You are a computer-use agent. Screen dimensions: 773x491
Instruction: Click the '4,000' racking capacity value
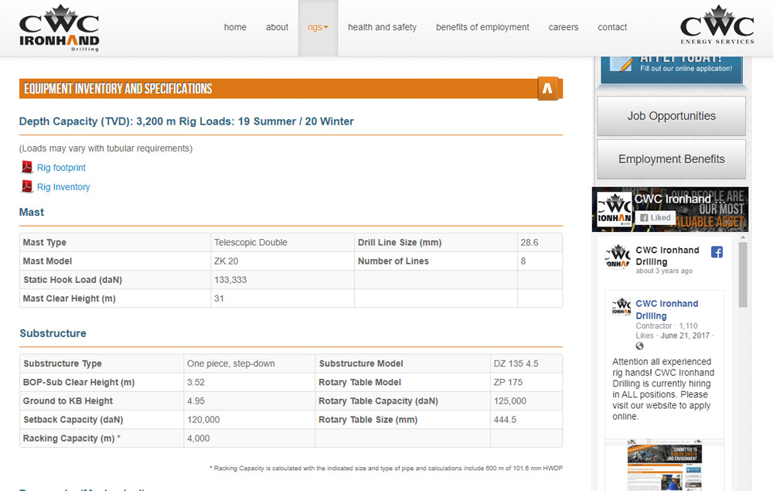[x=198, y=438]
